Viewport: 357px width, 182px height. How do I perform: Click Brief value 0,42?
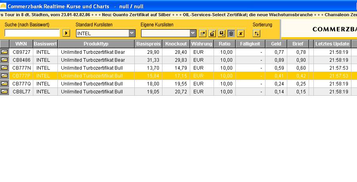(301, 76)
